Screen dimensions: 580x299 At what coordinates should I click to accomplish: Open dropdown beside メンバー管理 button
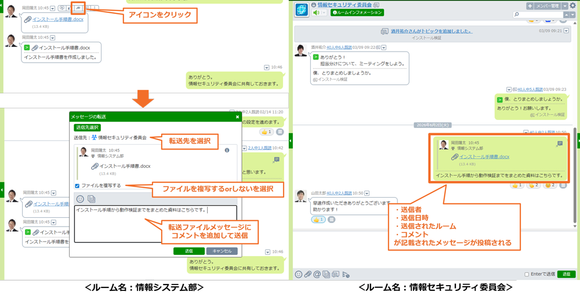coord(565,6)
